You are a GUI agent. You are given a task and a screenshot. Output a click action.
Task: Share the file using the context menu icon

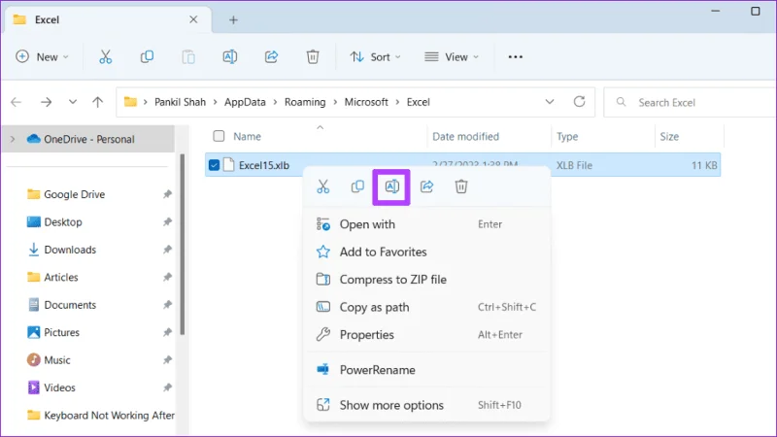pyautogui.click(x=426, y=186)
